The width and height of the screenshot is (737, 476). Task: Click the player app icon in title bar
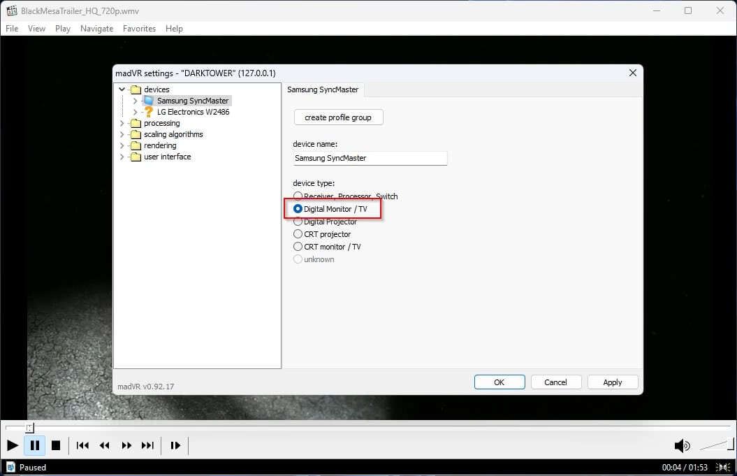click(12, 10)
